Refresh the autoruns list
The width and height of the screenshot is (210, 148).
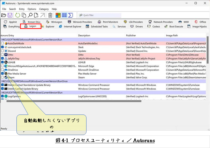(x=17, y=15)
